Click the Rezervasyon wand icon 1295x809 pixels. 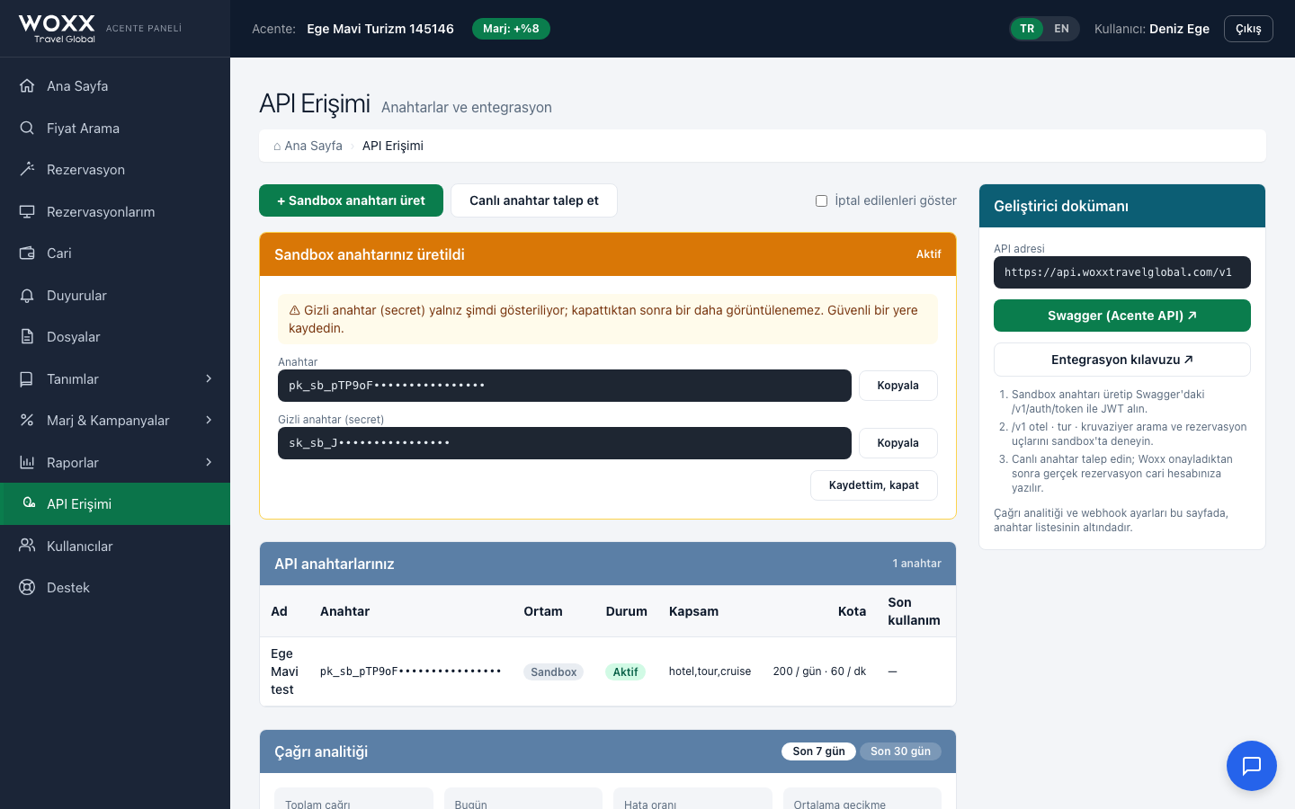27,170
